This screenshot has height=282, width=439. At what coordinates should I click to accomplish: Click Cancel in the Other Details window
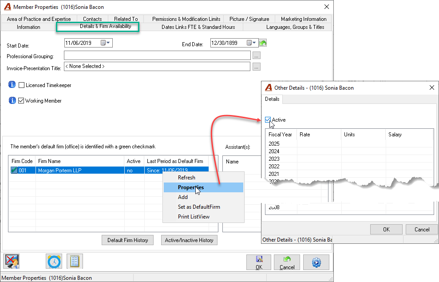(422, 229)
